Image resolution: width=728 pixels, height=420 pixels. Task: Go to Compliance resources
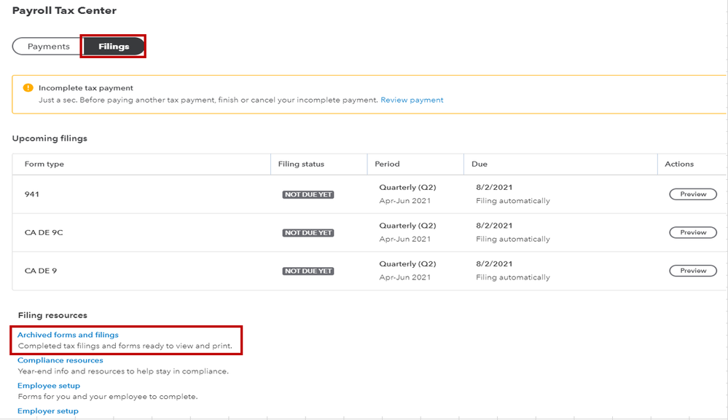60,360
